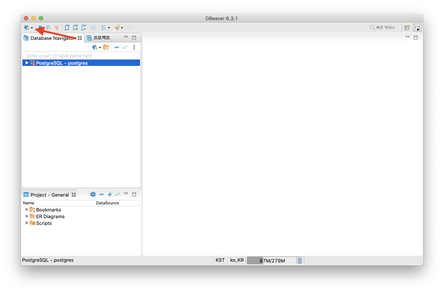Click the new SQL script icon with green plus
Viewport: 444px width, 293px height.
[83, 28]
